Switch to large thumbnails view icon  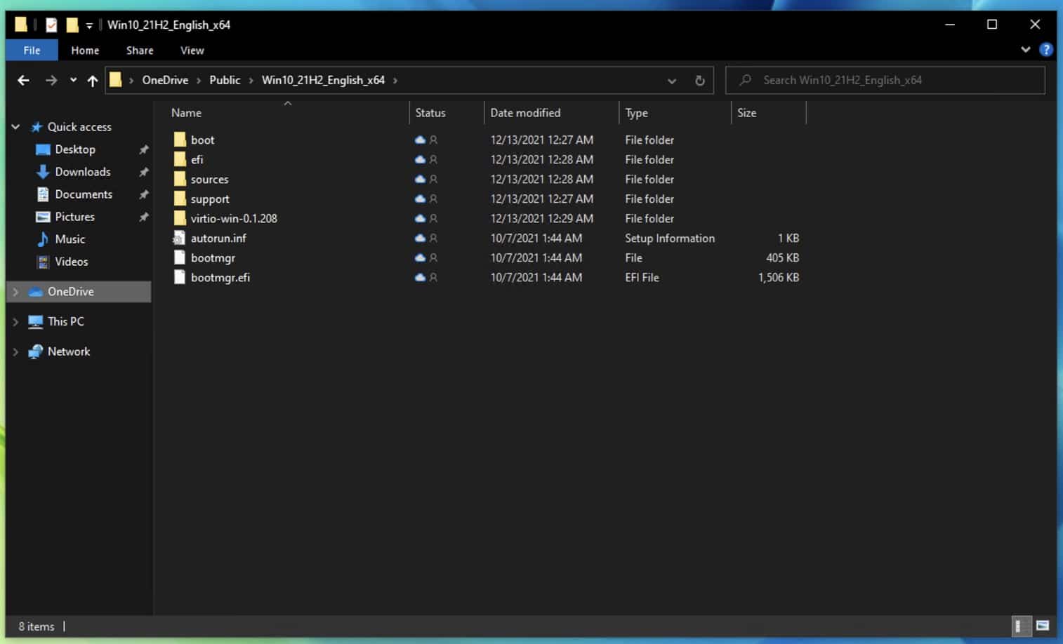1043,625
